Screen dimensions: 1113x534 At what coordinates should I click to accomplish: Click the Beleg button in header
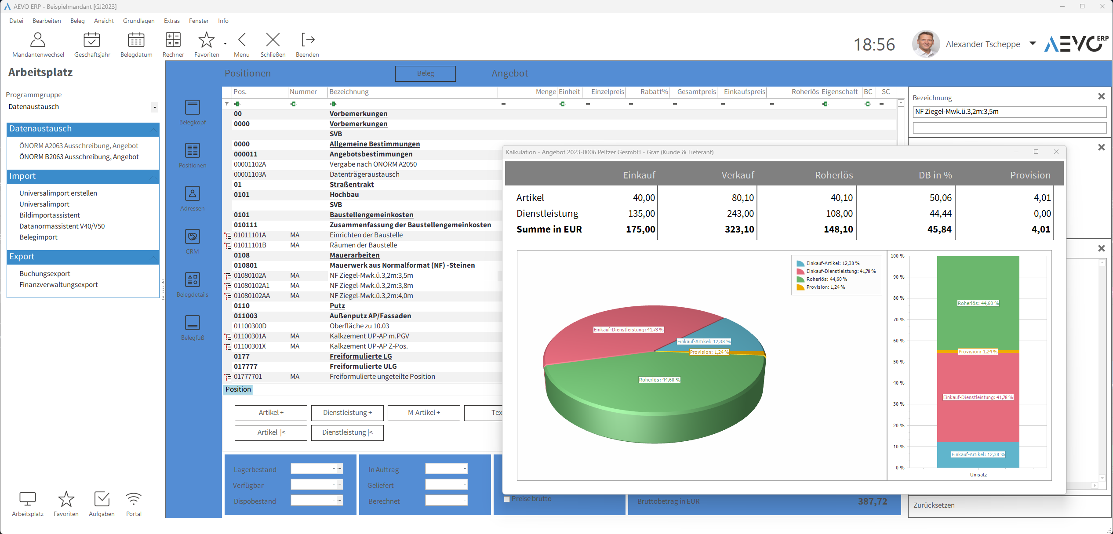[x=426, y=73]
